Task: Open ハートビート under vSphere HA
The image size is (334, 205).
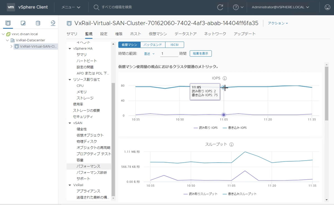Action: click(87, 61)
